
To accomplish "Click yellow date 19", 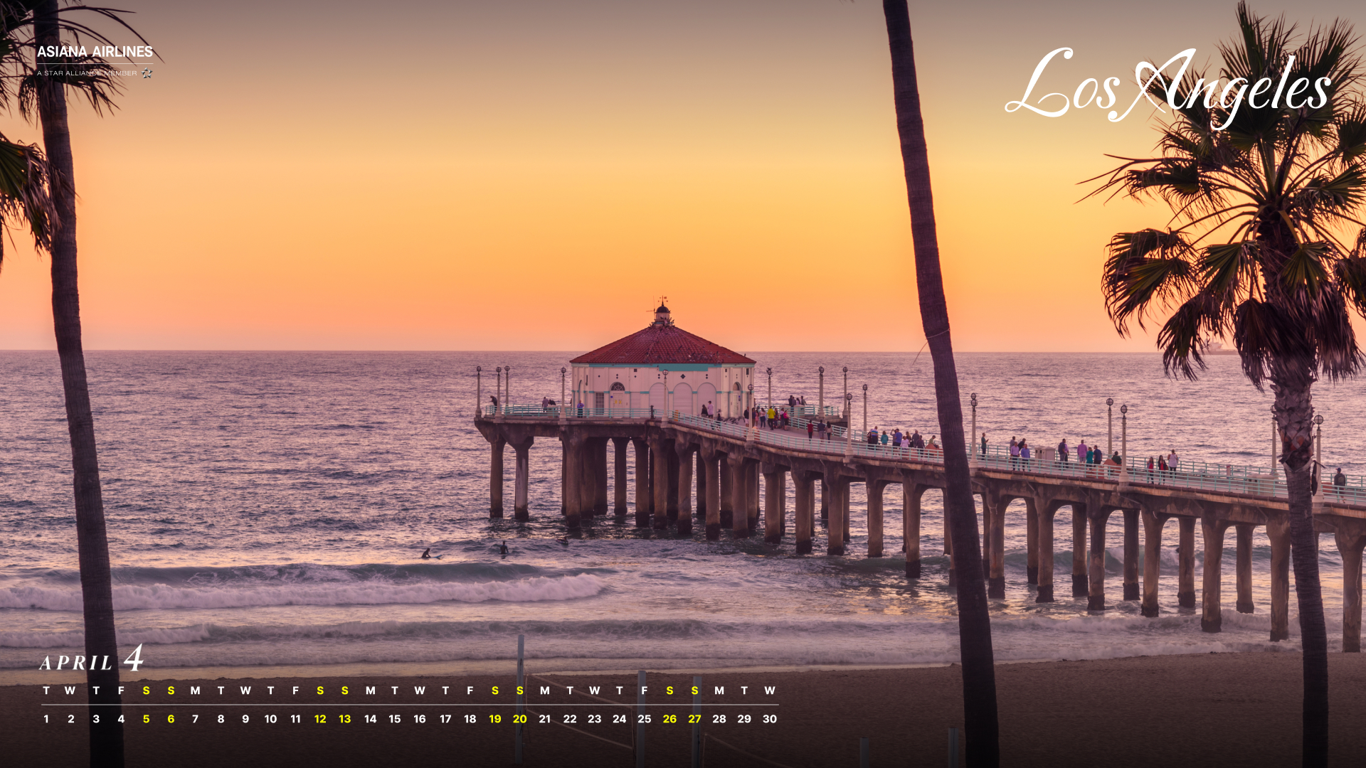I will pos(495,719).
